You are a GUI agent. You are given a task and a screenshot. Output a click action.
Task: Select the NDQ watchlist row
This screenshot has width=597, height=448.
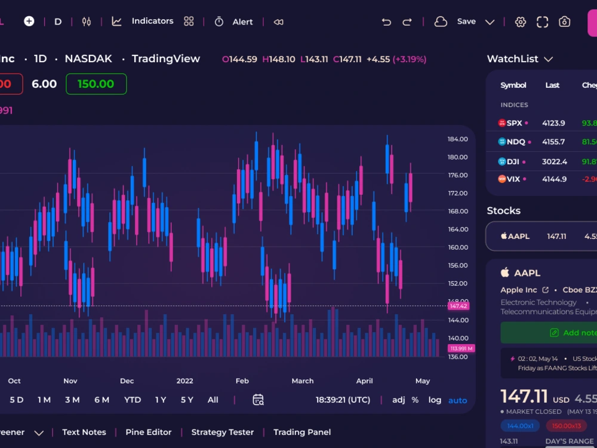click(541, 142)
